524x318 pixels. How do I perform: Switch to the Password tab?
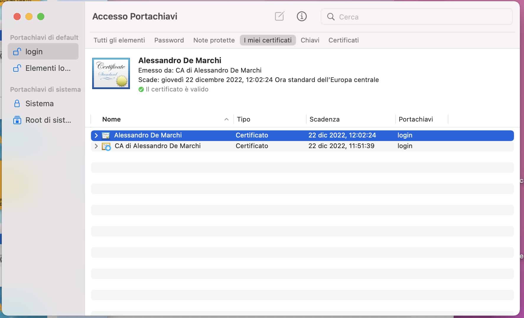169,40
